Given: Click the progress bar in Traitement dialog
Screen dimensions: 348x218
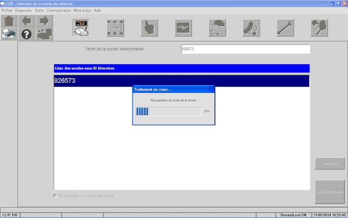Looking at the screenshot, I should coord(169,111).
